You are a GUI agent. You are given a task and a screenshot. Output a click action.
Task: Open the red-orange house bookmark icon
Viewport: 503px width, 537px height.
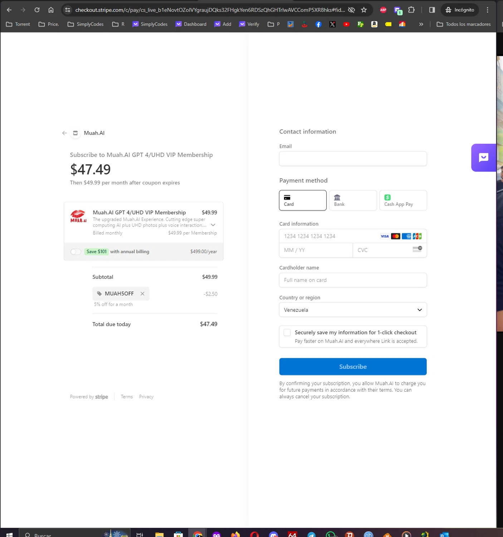402,24
